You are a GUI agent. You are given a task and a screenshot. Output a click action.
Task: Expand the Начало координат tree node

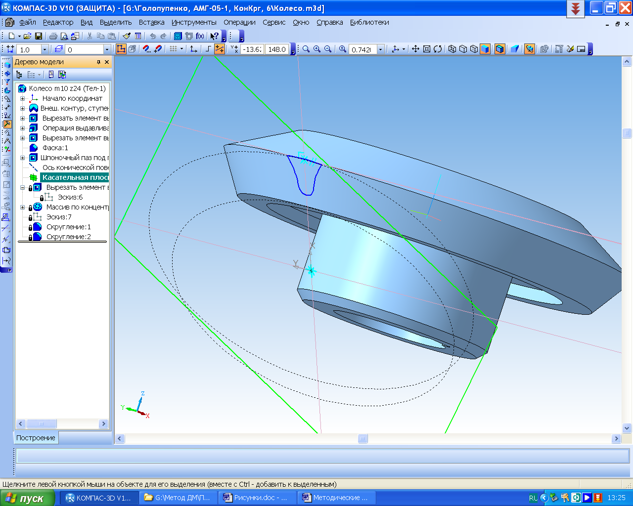(x=23, y=99)
